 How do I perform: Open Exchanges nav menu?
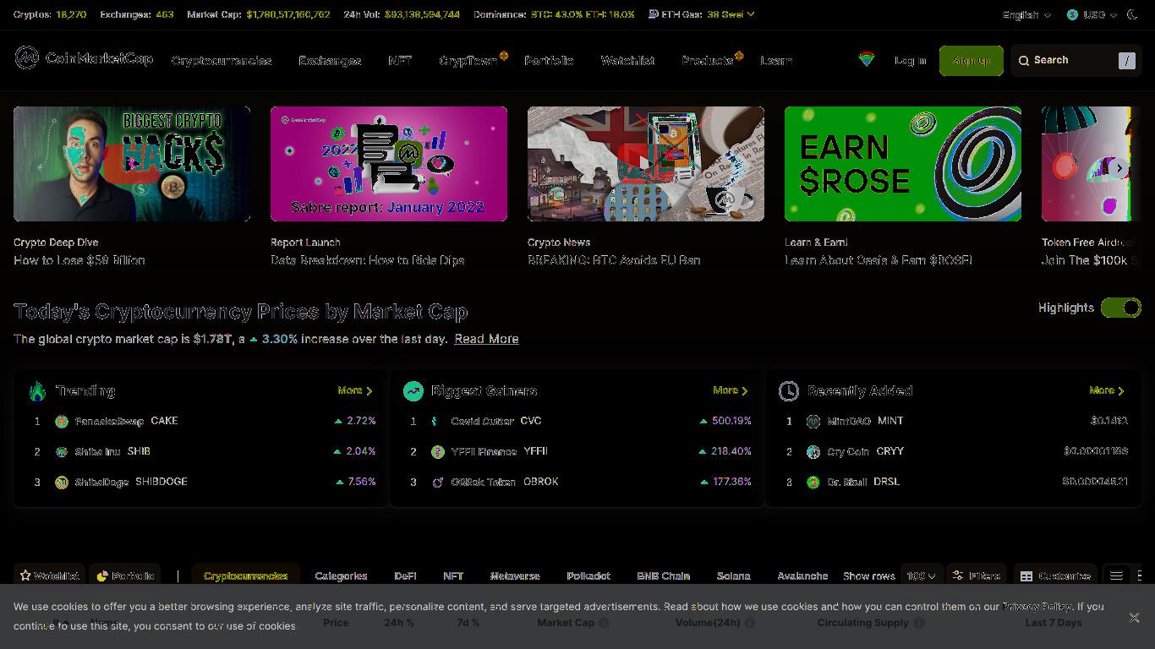(x=330, y=61)
